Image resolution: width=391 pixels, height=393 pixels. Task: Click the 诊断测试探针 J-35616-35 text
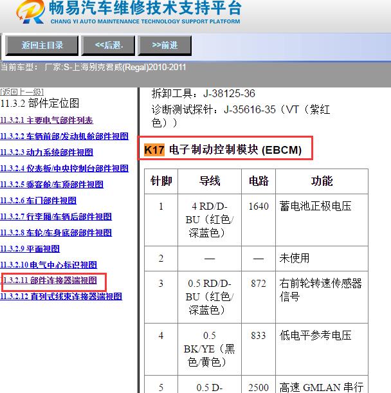tap(241, 116)
